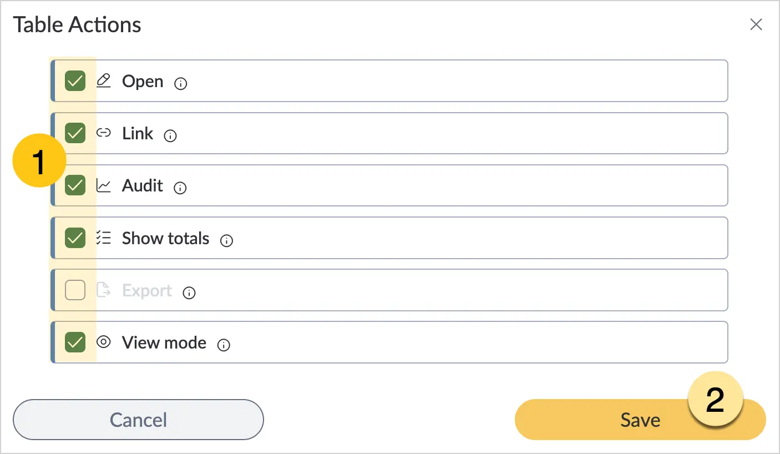Click the info icon beside Show totals
780x454 pixels.
(x=226, y=241)
